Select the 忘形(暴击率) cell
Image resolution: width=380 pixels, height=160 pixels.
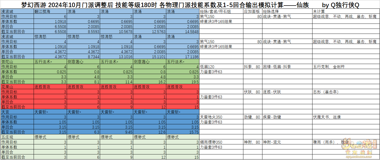click(346, 92)
